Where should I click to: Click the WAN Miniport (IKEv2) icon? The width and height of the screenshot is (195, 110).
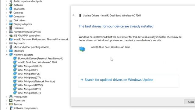15,66
